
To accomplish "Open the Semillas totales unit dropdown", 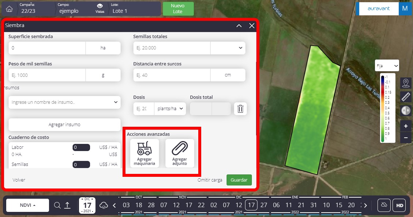I will [228, 48].
